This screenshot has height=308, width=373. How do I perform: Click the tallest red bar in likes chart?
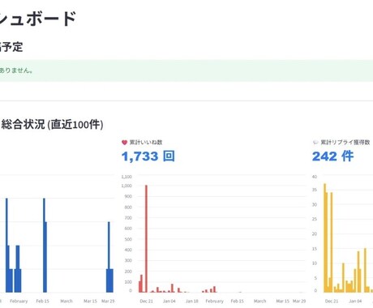(146, 239)
